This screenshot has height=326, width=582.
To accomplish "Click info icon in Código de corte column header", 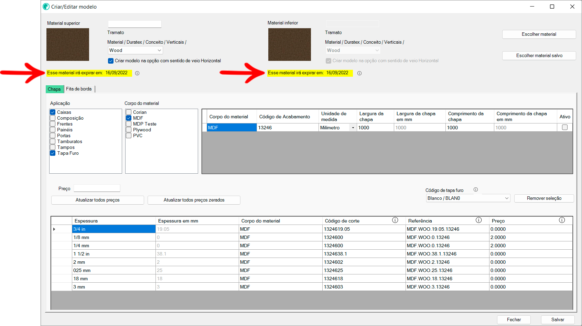I will [395, 220].
